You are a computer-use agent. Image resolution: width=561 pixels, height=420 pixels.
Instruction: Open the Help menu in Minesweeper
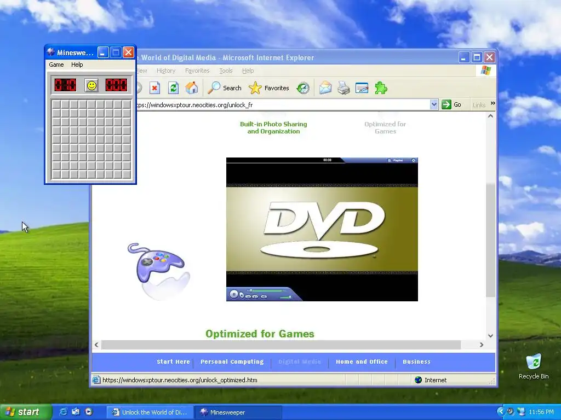click(x=77, y=65)
